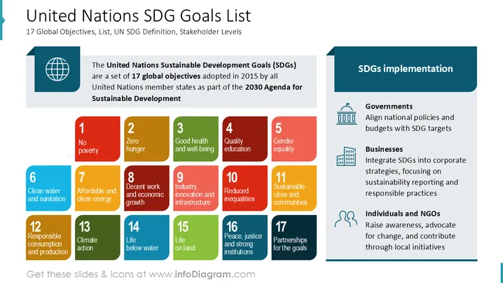
Task: Click the SDGs implementation header banner
Action: [406, 69]
